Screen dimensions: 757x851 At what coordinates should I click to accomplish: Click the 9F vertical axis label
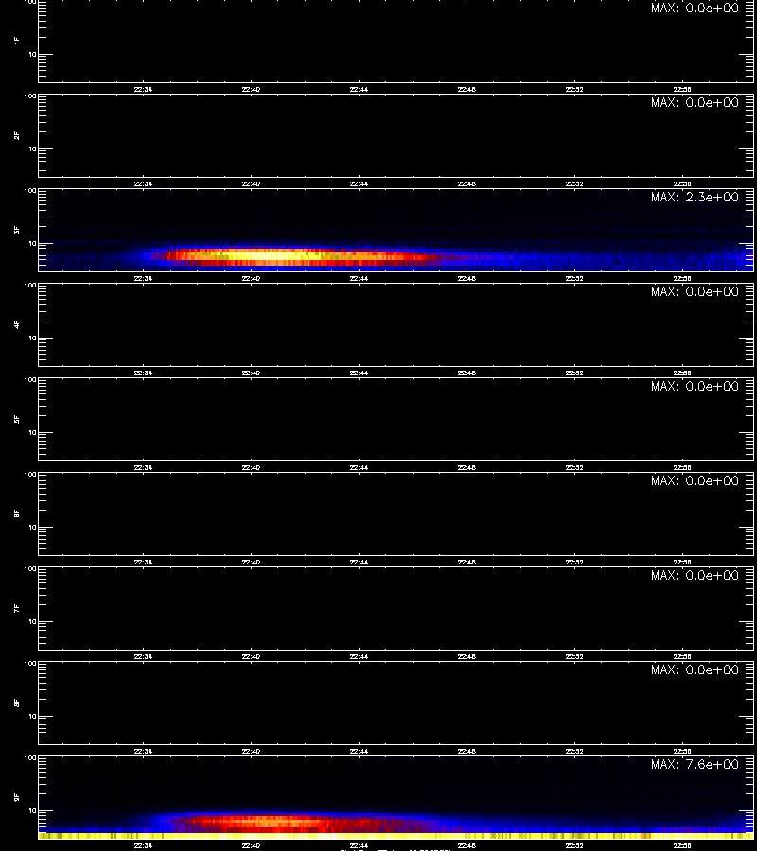click(x=17, y=797)
